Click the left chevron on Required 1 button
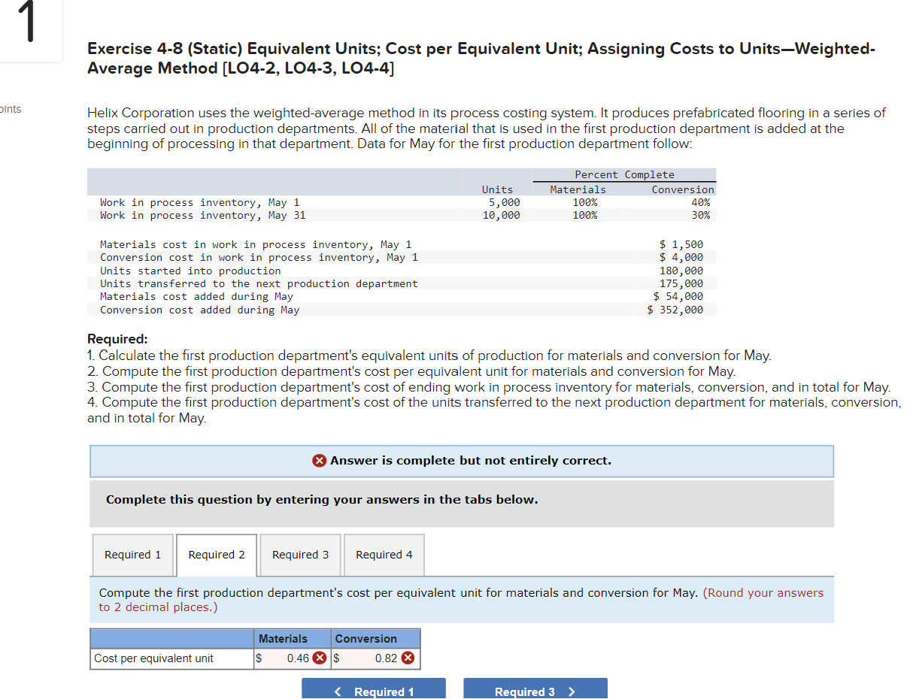Screen dimensions: 910x699 pyautogui.click(x=338, y=691)
